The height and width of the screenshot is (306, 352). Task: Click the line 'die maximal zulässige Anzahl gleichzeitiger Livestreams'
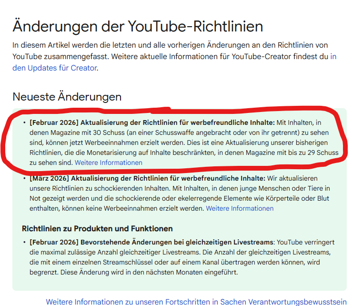click(x=180, y=252)
